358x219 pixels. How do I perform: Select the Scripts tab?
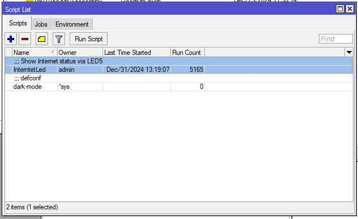(x=18, y=23)
